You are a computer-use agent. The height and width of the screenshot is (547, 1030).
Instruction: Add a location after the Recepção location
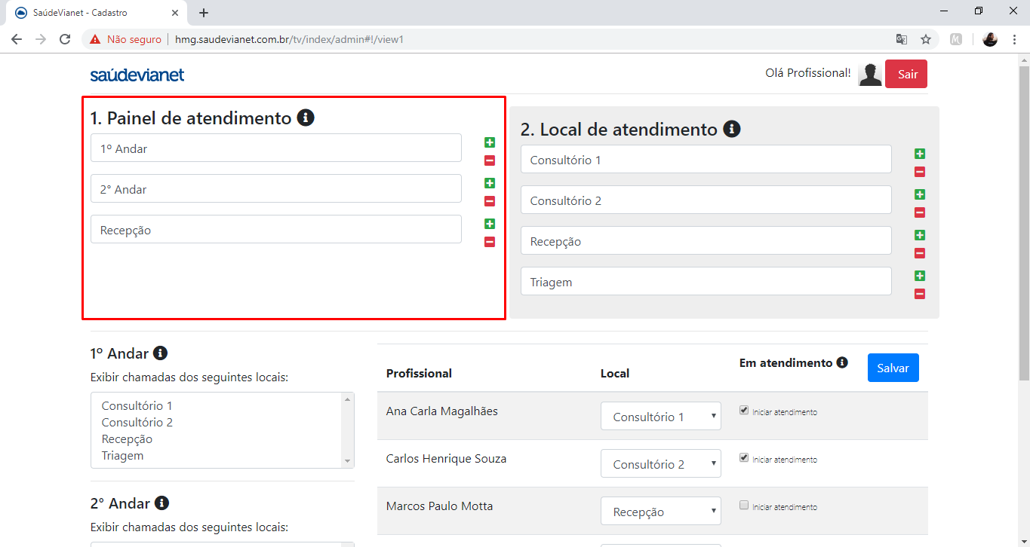pos(920,235)
